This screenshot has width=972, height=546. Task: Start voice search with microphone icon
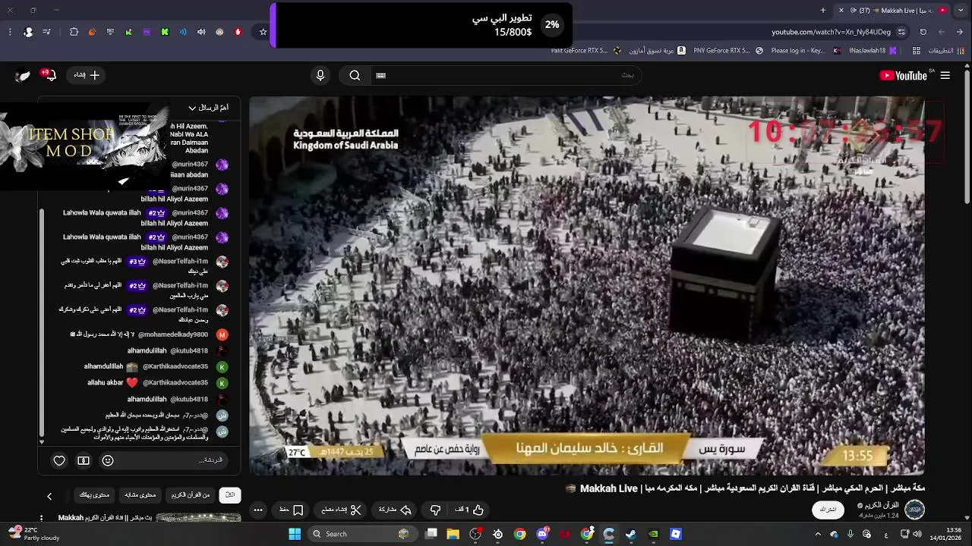click(x=320, y=75)
